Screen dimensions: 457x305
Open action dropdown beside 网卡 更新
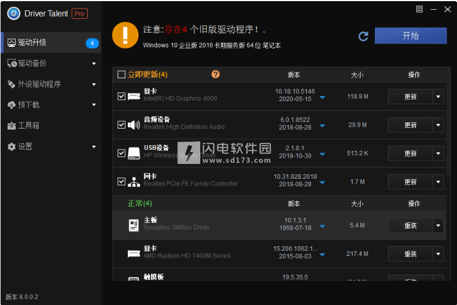point(438,182)
